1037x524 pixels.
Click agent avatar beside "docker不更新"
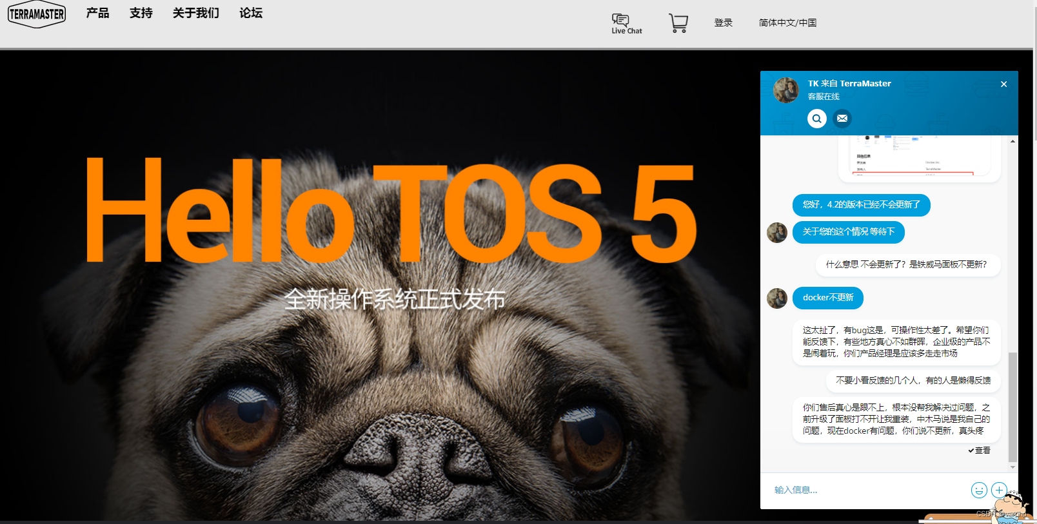click(777, 298)
